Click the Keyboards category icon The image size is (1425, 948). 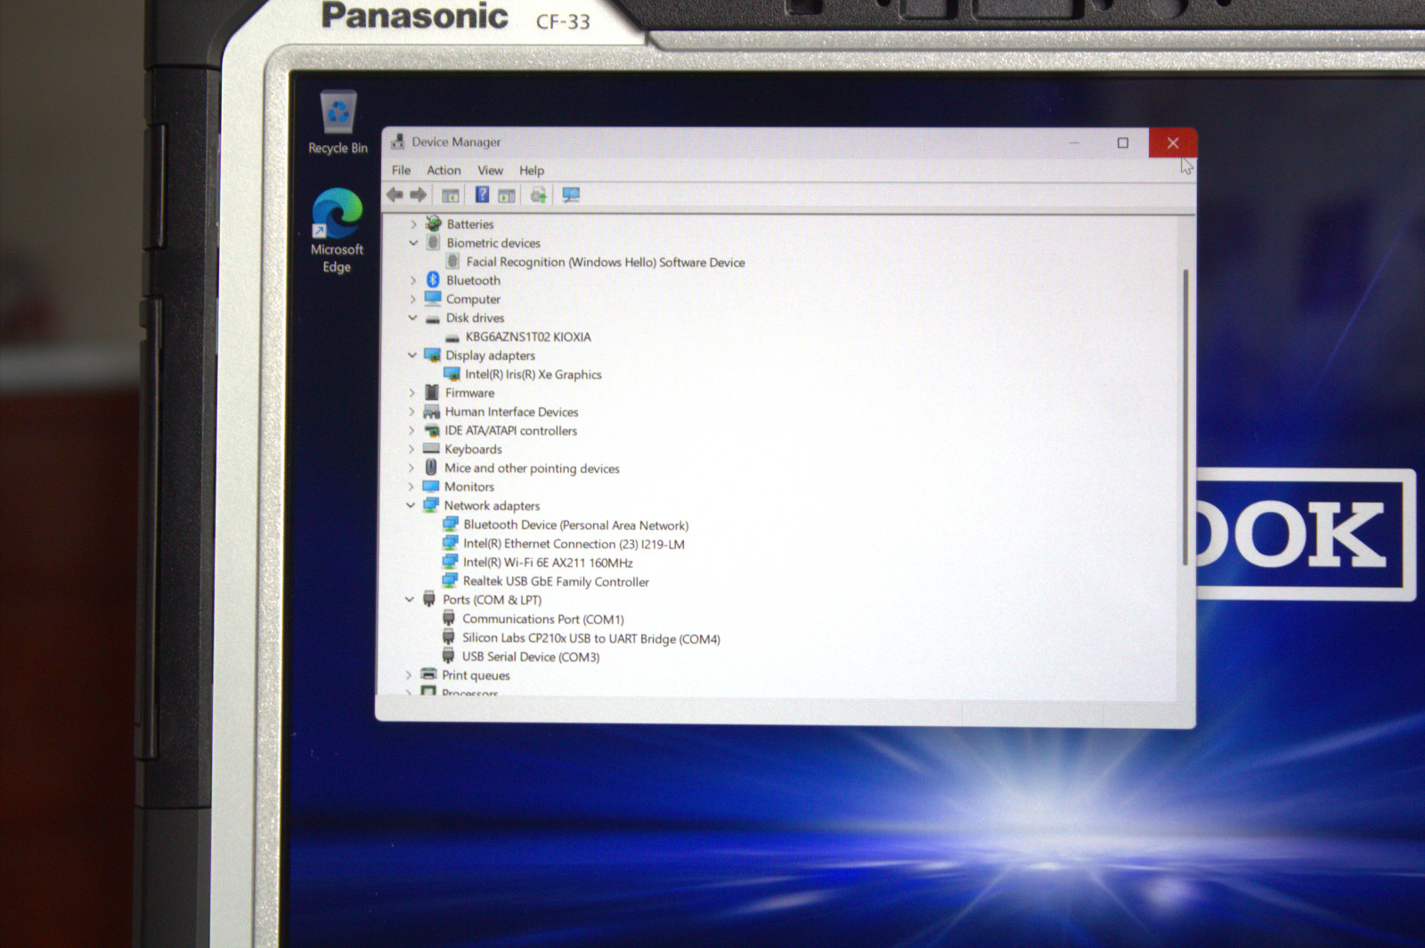click(431, 449)
